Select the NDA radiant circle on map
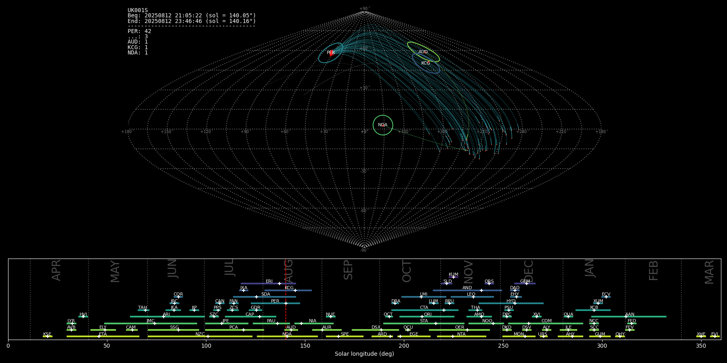727x363 pixels. coord(383,125)
